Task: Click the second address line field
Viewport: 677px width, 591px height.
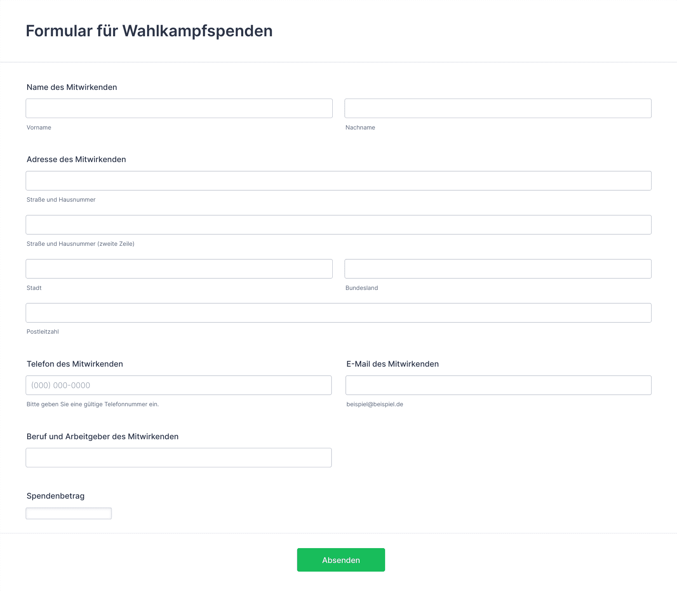Action: point(338,225)
